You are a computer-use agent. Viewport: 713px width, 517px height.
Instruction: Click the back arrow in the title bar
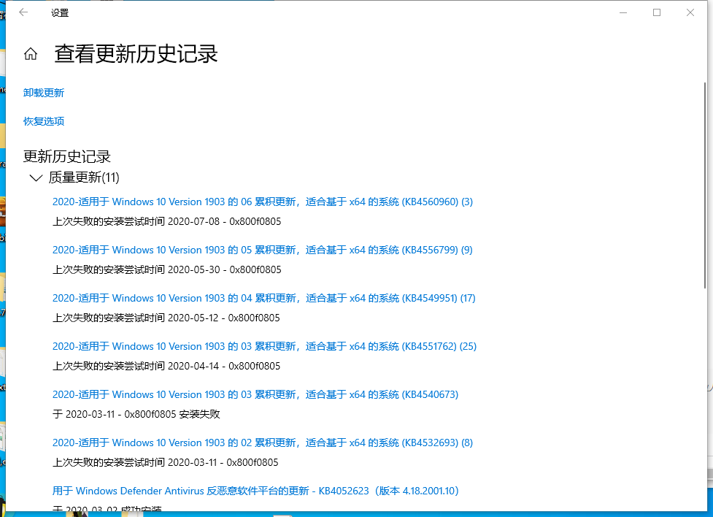tap(23, 12)
